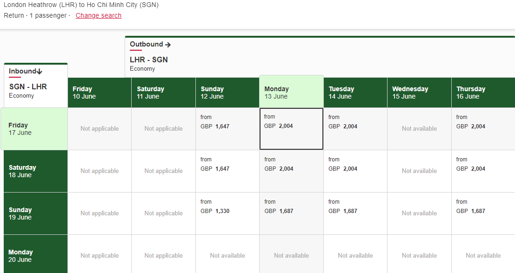Select the Outbound arrow icon
The width and height of the screenshot is (515, 273).
click(x=168, y=45)
